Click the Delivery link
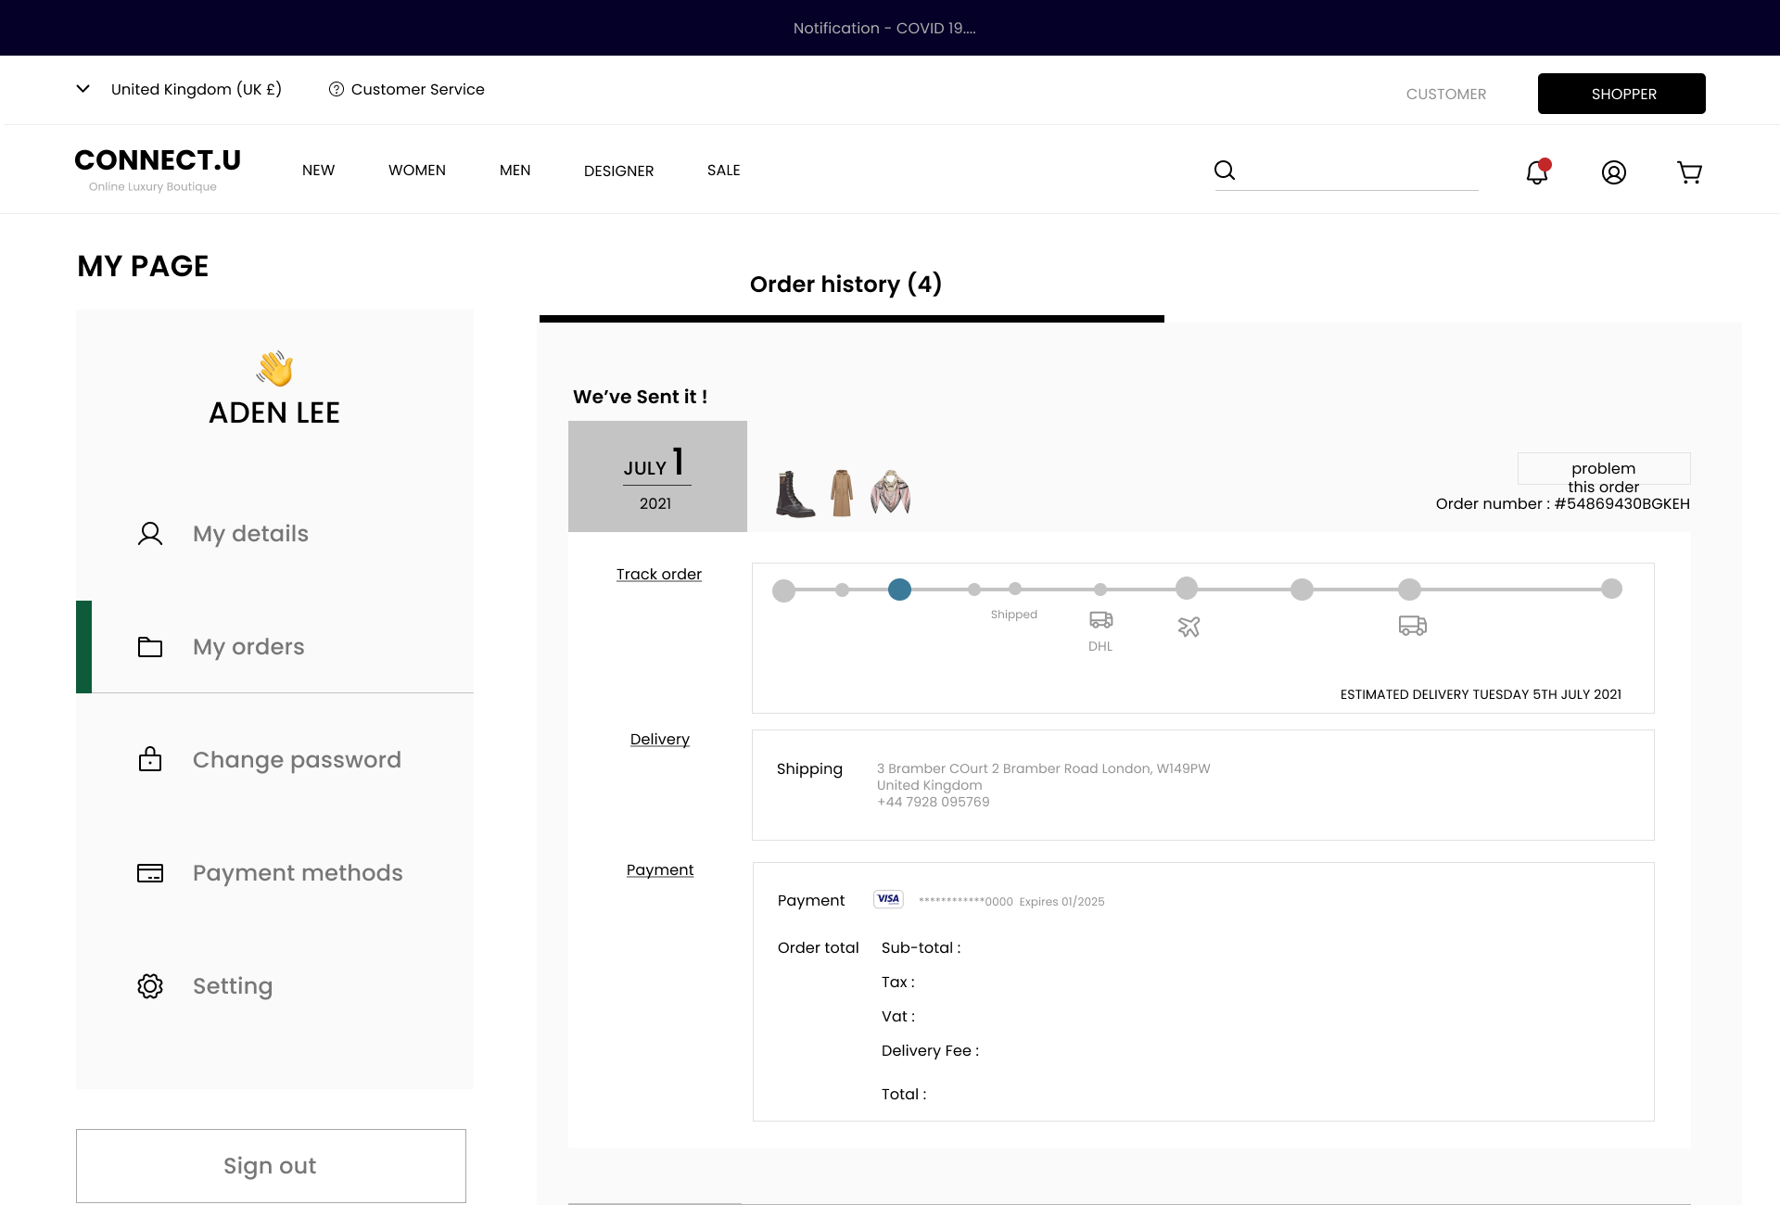The height and width of the screenshot is (1205, 1780). coord(660,740)
